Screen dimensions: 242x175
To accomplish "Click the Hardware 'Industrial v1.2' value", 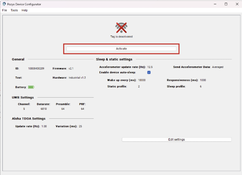I will (x=77, y=78).
